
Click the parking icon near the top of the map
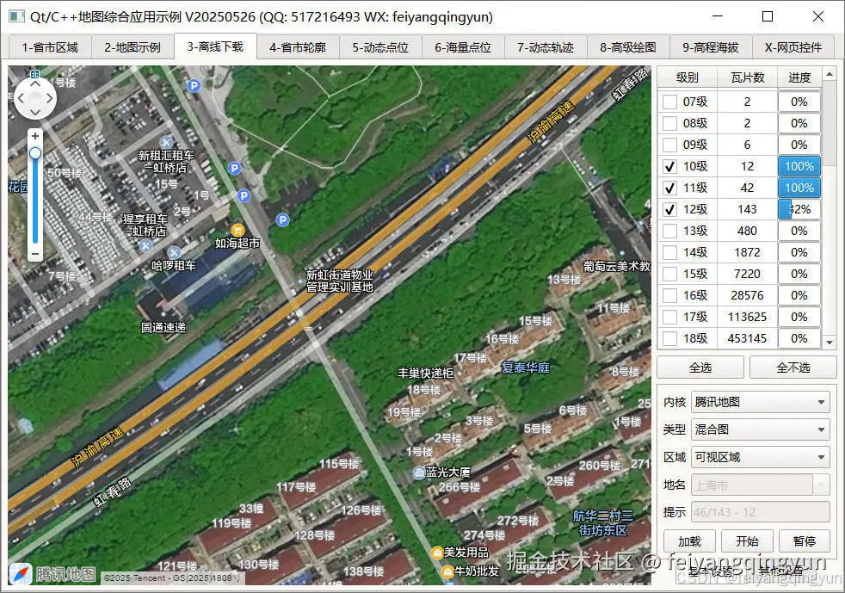tap(194, 85)
